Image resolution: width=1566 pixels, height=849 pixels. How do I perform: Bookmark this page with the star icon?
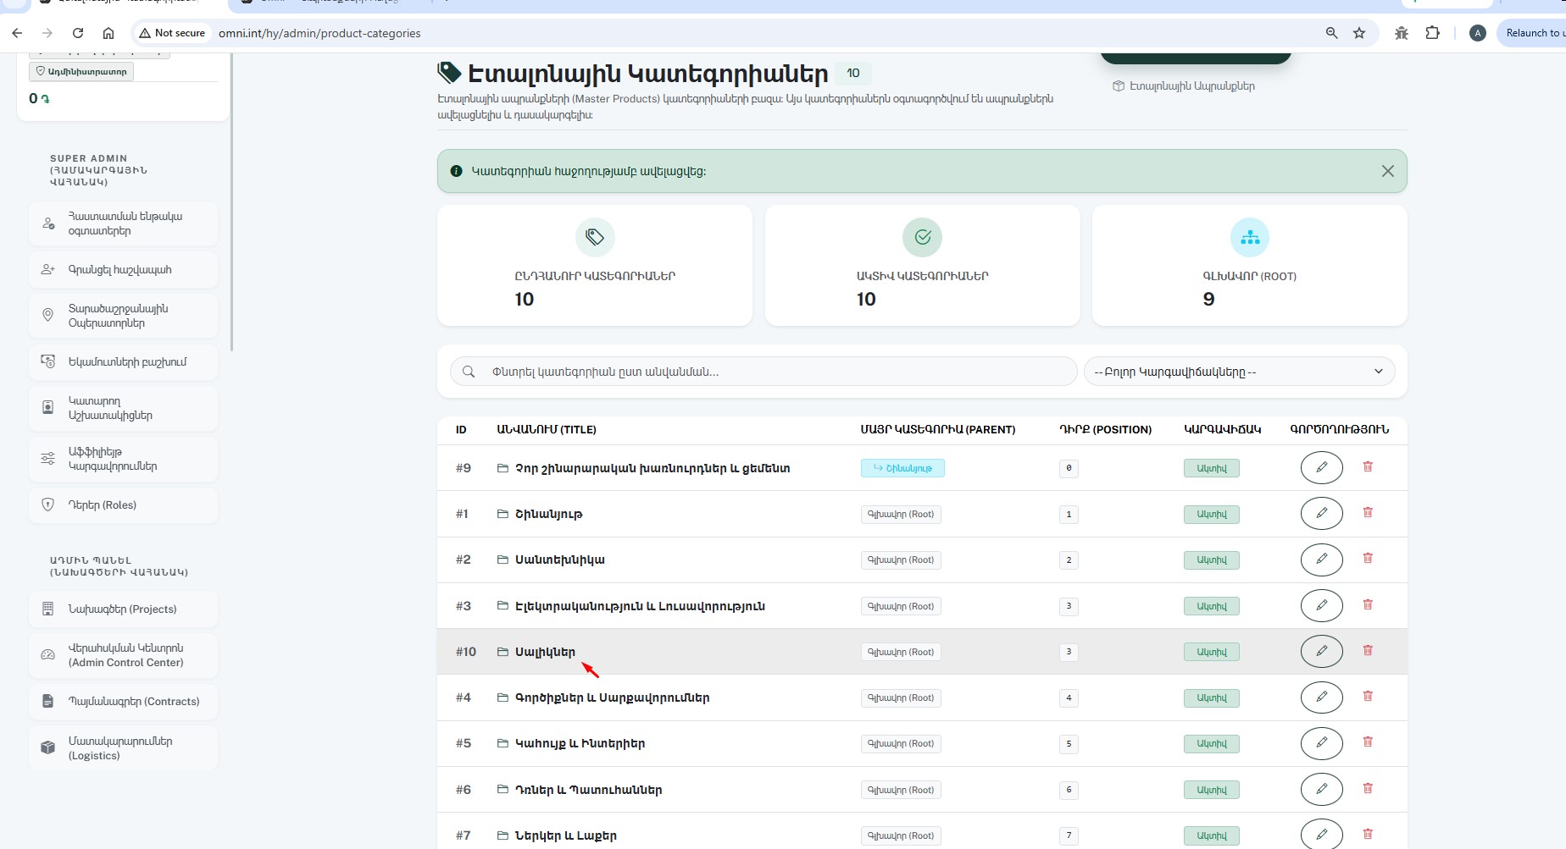[1359, 33]
